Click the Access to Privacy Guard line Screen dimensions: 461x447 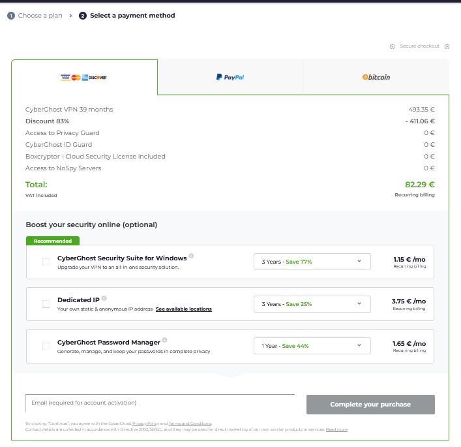click(63, 133)
